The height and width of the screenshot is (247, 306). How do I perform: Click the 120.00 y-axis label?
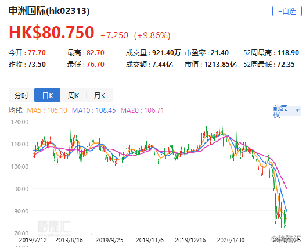tap(20, 122)
